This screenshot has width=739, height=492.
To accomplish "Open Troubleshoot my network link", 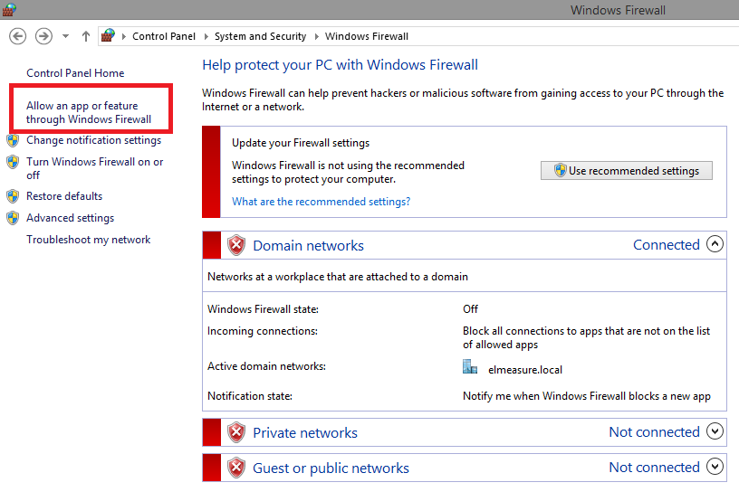I will [88, 240].
